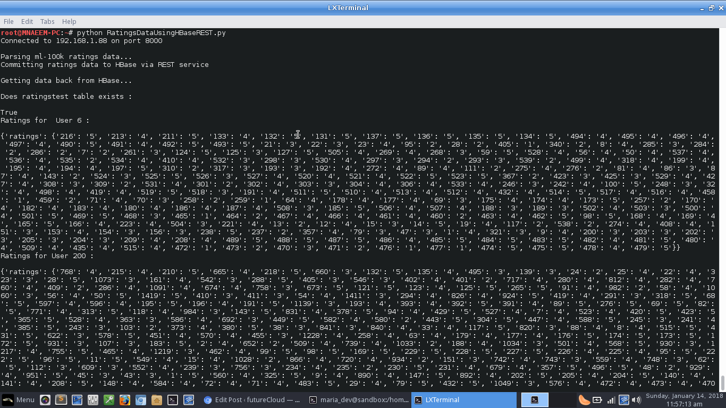Image resolution: width=726 pixels, height=408 pixels.
Task: Open the home folder file manager icon
Action: [x=157, y=400]
